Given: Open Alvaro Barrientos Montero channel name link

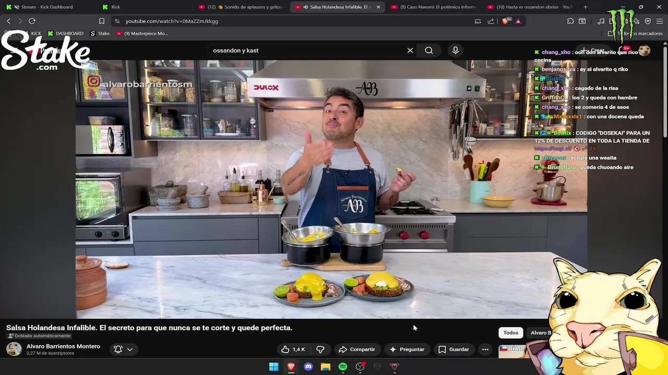Looking at the screenshot, I should [63, 346].
